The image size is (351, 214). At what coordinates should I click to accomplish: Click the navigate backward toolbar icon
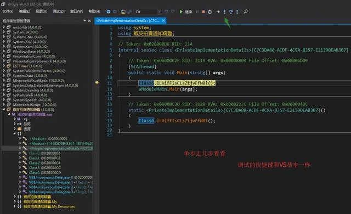point(109,12)
